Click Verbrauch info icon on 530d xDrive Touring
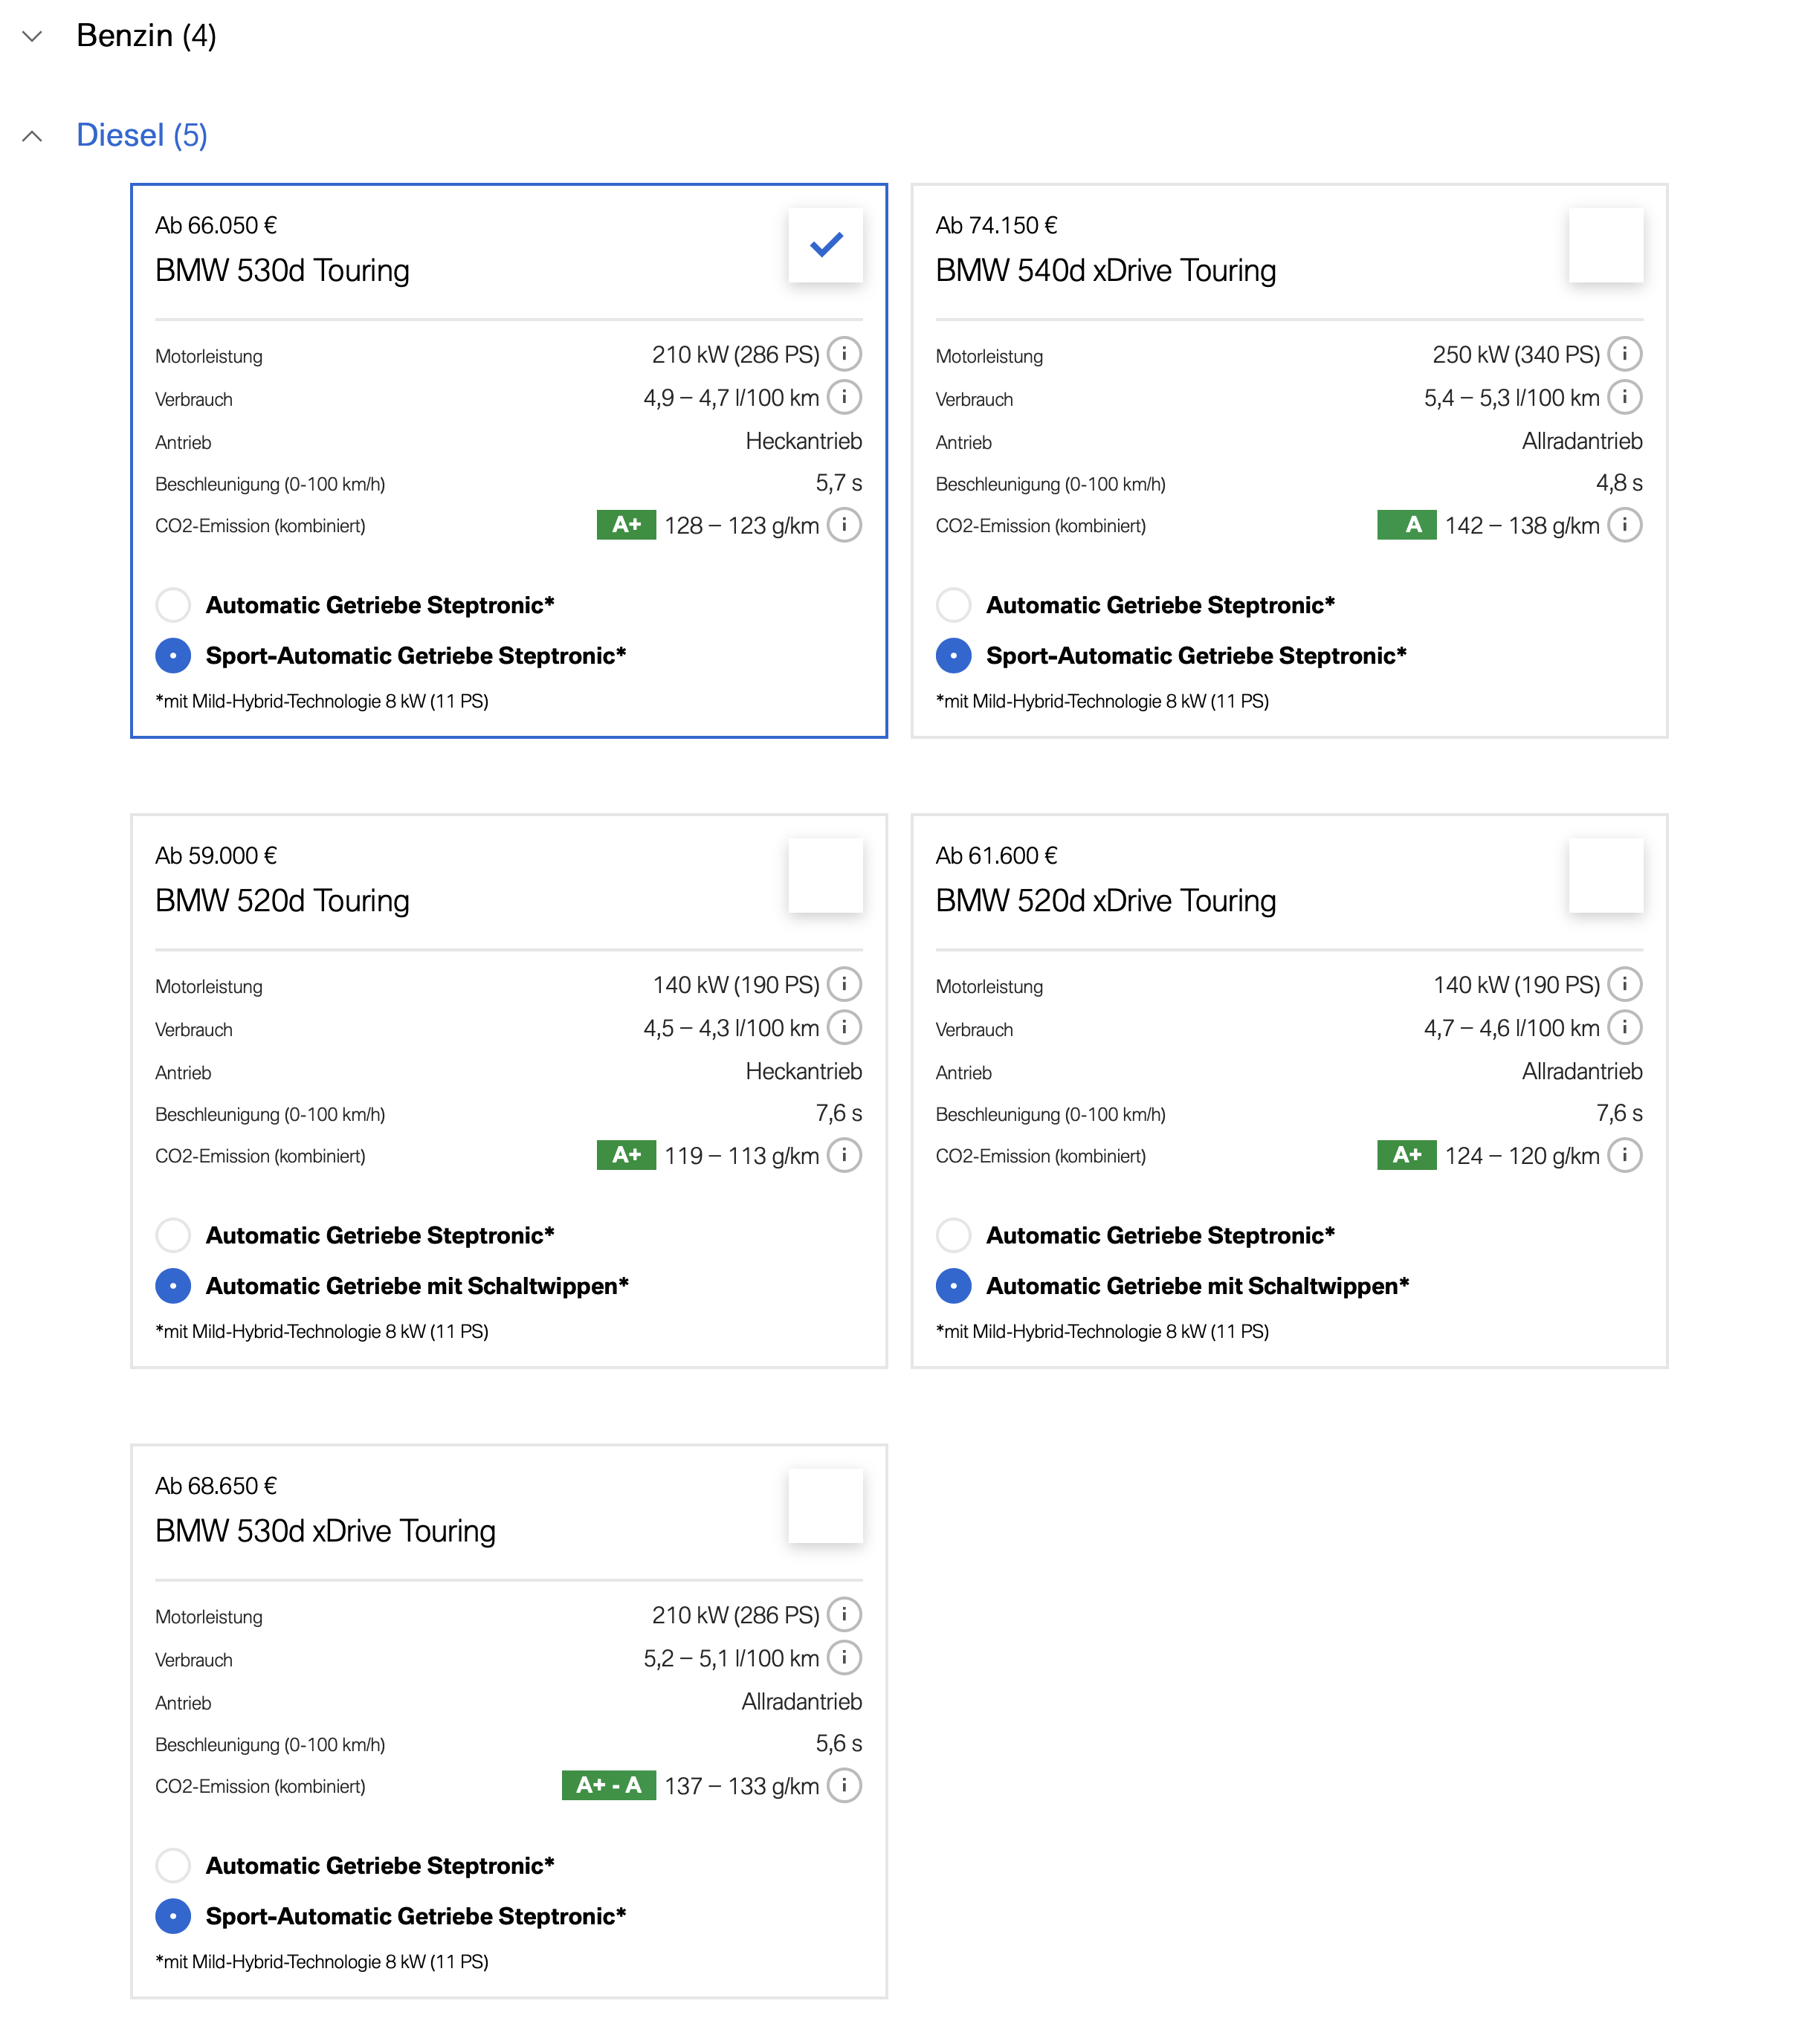The height and width of the screenshot is (2044, 1799). click(x=844, y=1658)
